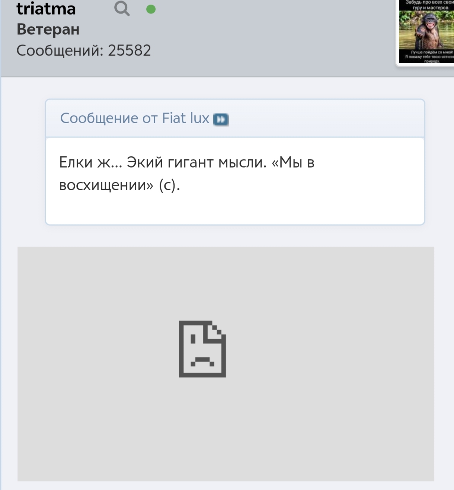Viewport: 454px width, 490px height.
Task: Click the Сообщение от quote header text
Action: coord(109,118)
